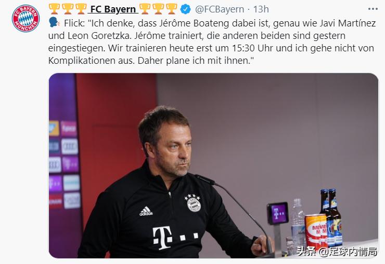Open the 13h timestamp link

[261, 9]
